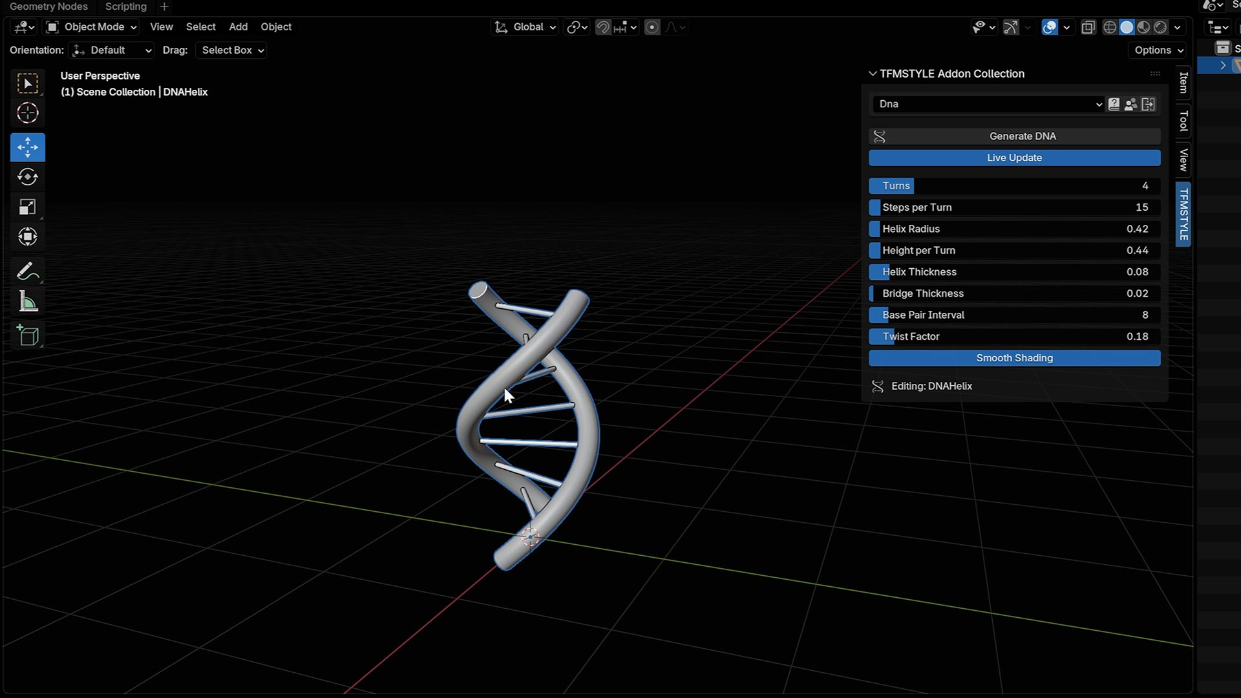Open the Dna addon selector dropdown
The height and width of the screenshot is (698, 1241).
pyautogui.click(x=988, y=104)
